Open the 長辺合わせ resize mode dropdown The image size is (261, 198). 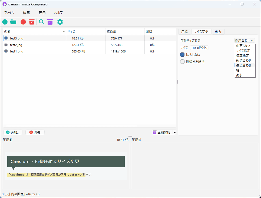pos(245,40)
